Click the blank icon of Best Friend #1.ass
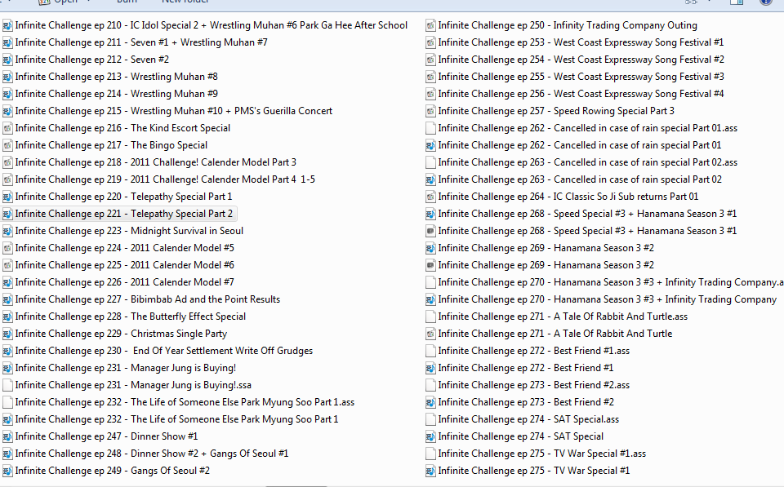784x487 pixels. (430, 351)
